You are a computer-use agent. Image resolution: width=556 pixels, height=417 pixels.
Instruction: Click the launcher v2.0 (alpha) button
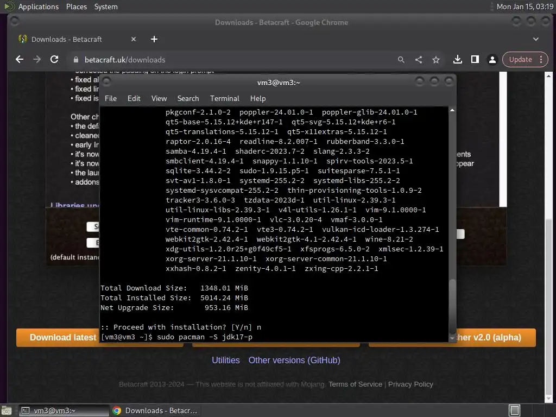[495, 337]
